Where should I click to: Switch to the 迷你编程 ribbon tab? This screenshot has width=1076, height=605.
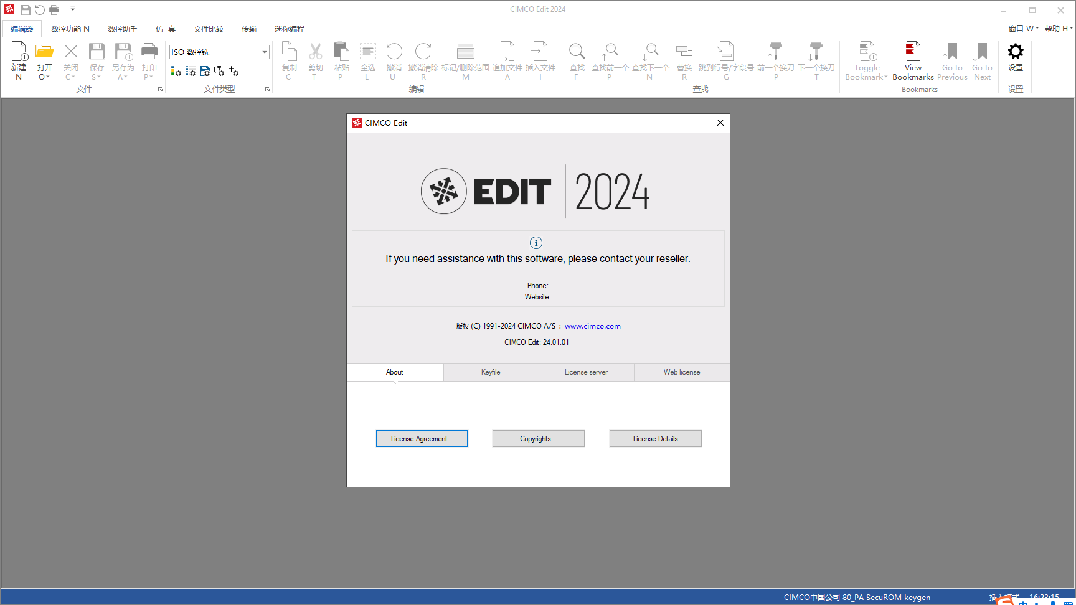[290, 29]
